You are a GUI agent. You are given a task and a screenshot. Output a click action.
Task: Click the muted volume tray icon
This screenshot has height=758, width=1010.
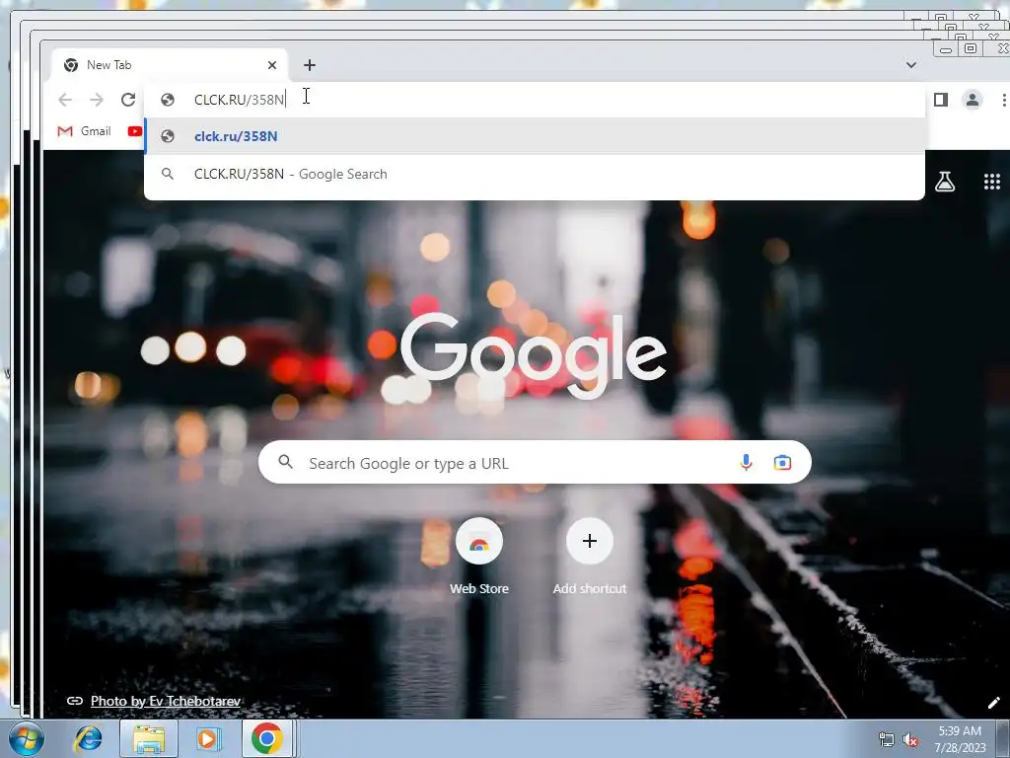point(910,740)
